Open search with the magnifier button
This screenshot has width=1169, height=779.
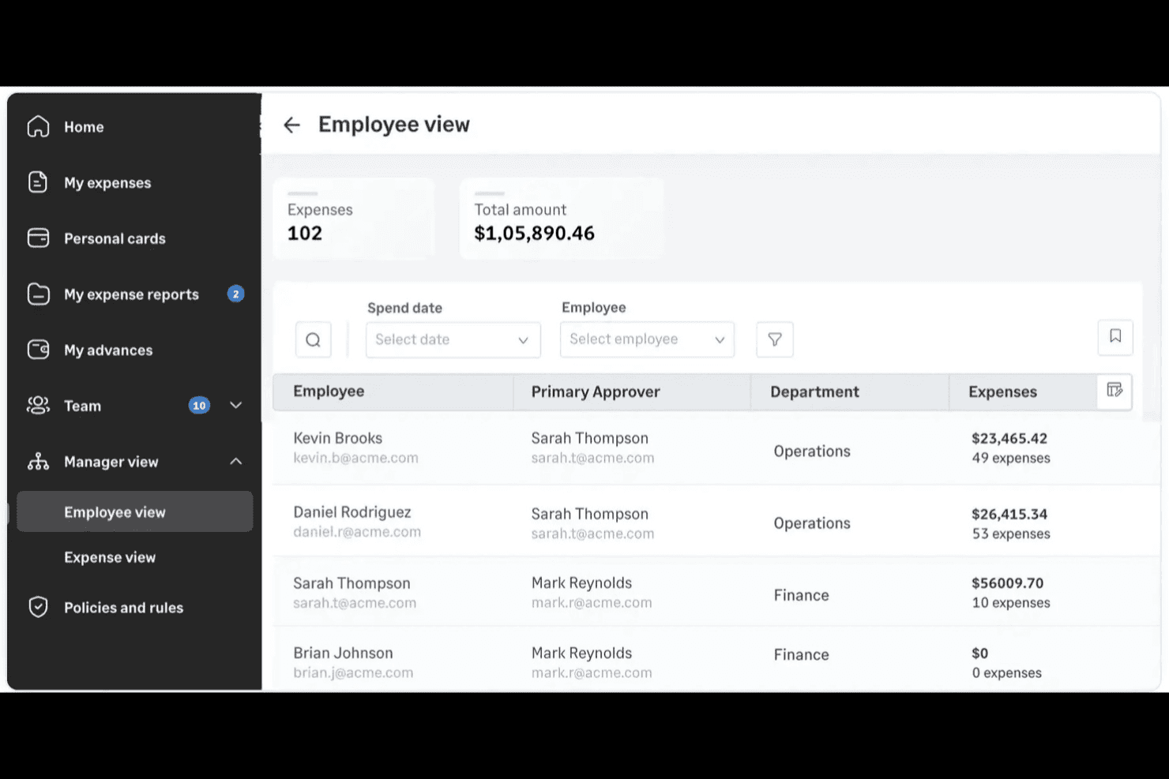click(314, 339)
